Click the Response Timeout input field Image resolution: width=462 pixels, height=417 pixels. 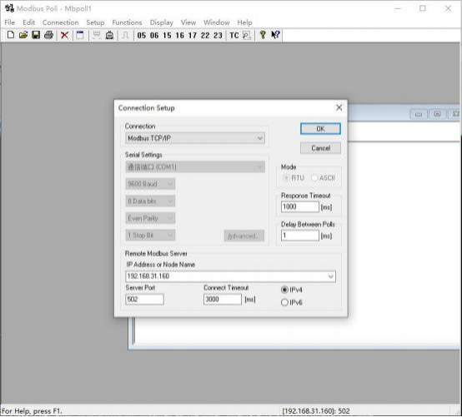click(x=300, y=207)
